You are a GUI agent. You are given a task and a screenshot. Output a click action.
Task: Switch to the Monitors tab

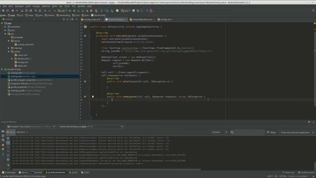tap(22, 132)
